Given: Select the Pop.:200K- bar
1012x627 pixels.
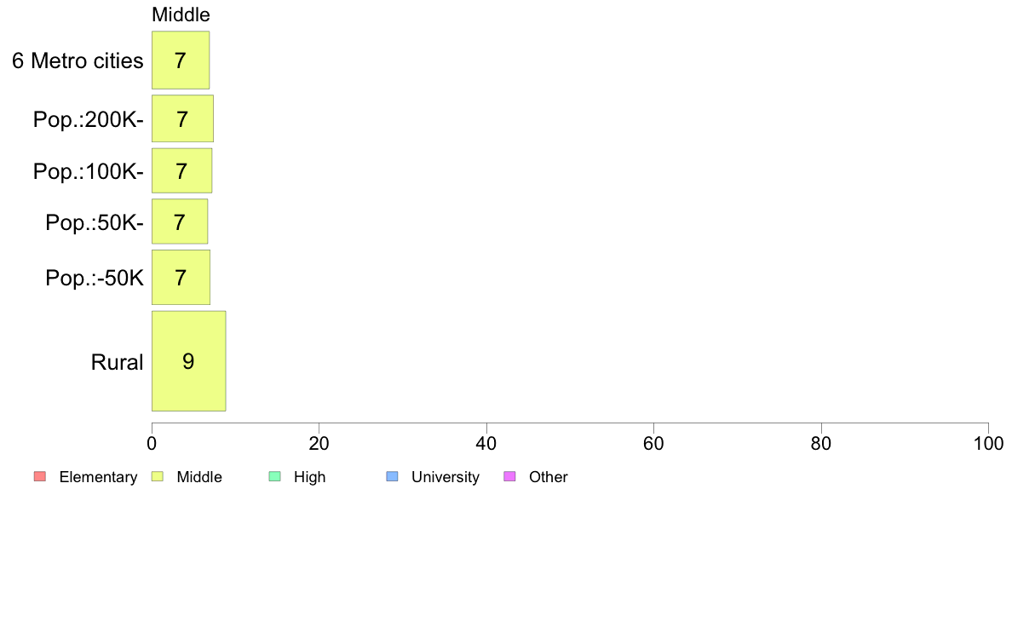Looking at the screenshot, I should pos(182,118).
